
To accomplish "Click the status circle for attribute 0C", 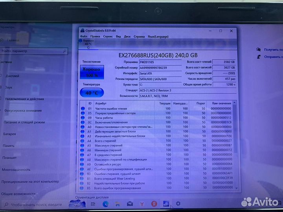I will [83, 122].
